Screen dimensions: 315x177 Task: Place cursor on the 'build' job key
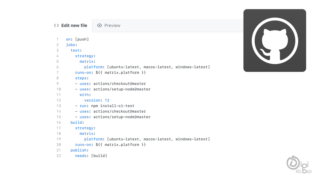pos(76,122)
